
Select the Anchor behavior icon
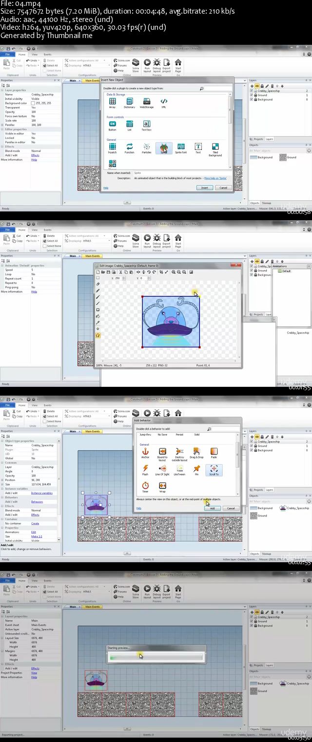click(x=145, y=454)
